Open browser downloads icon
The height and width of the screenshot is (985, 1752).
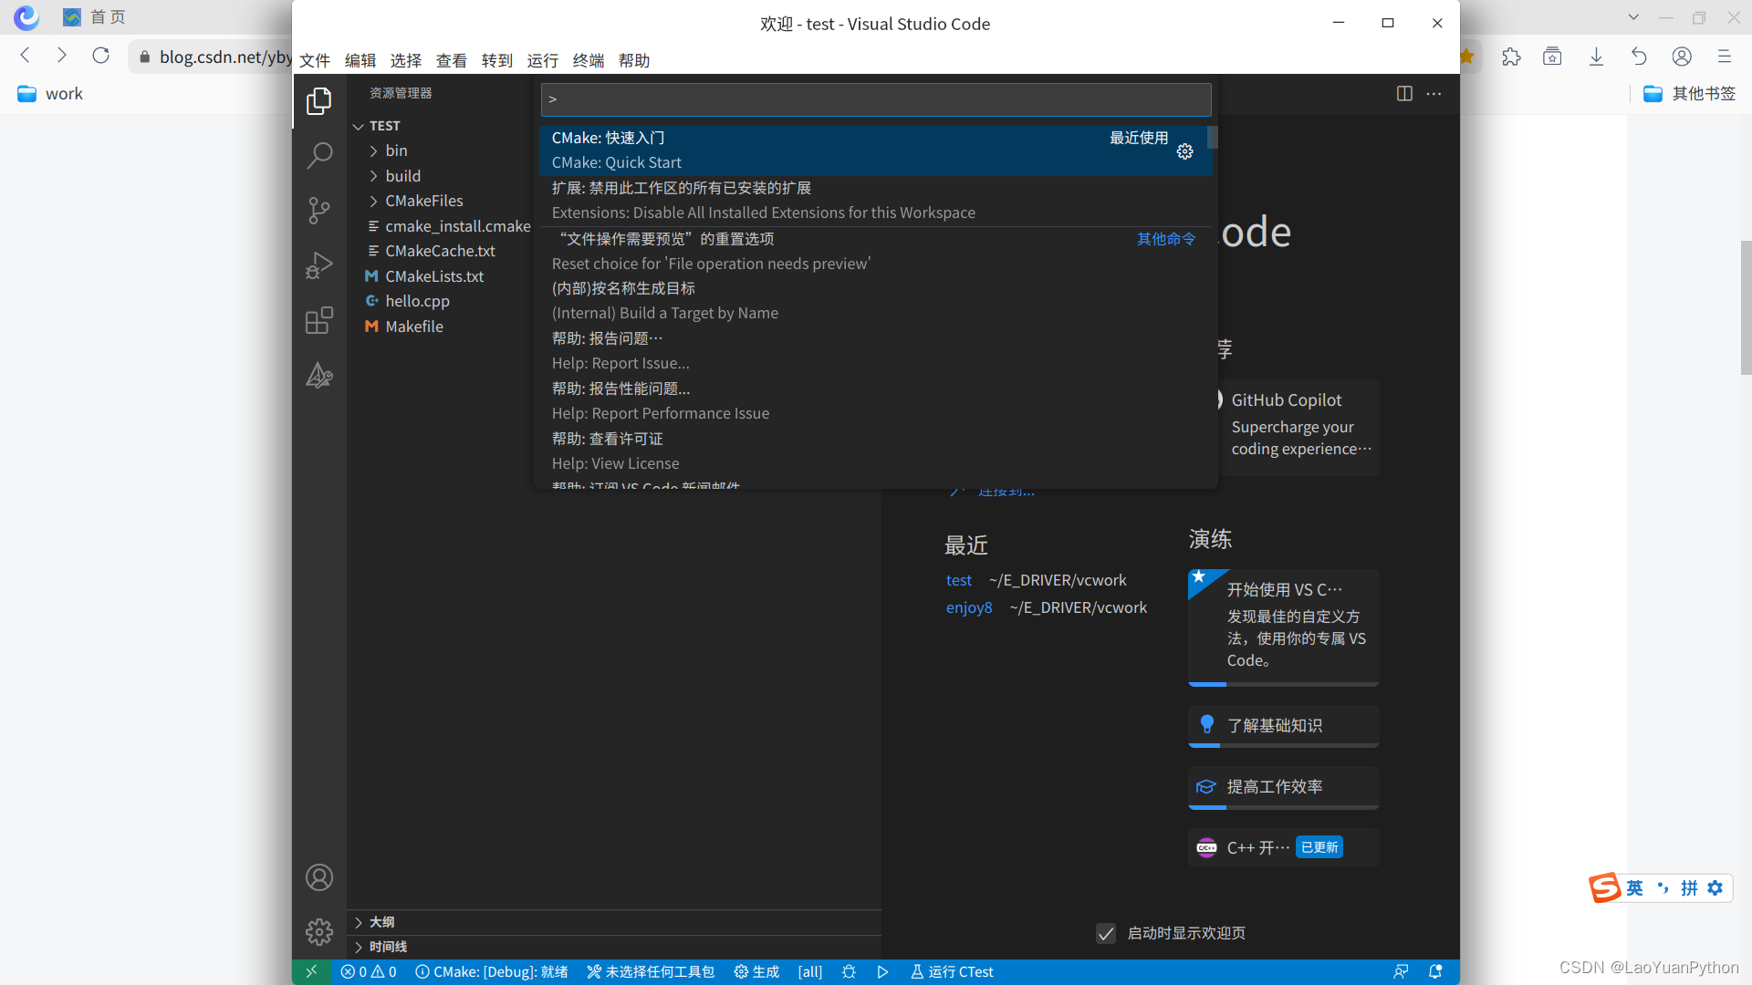click(x=1596, y=57)
